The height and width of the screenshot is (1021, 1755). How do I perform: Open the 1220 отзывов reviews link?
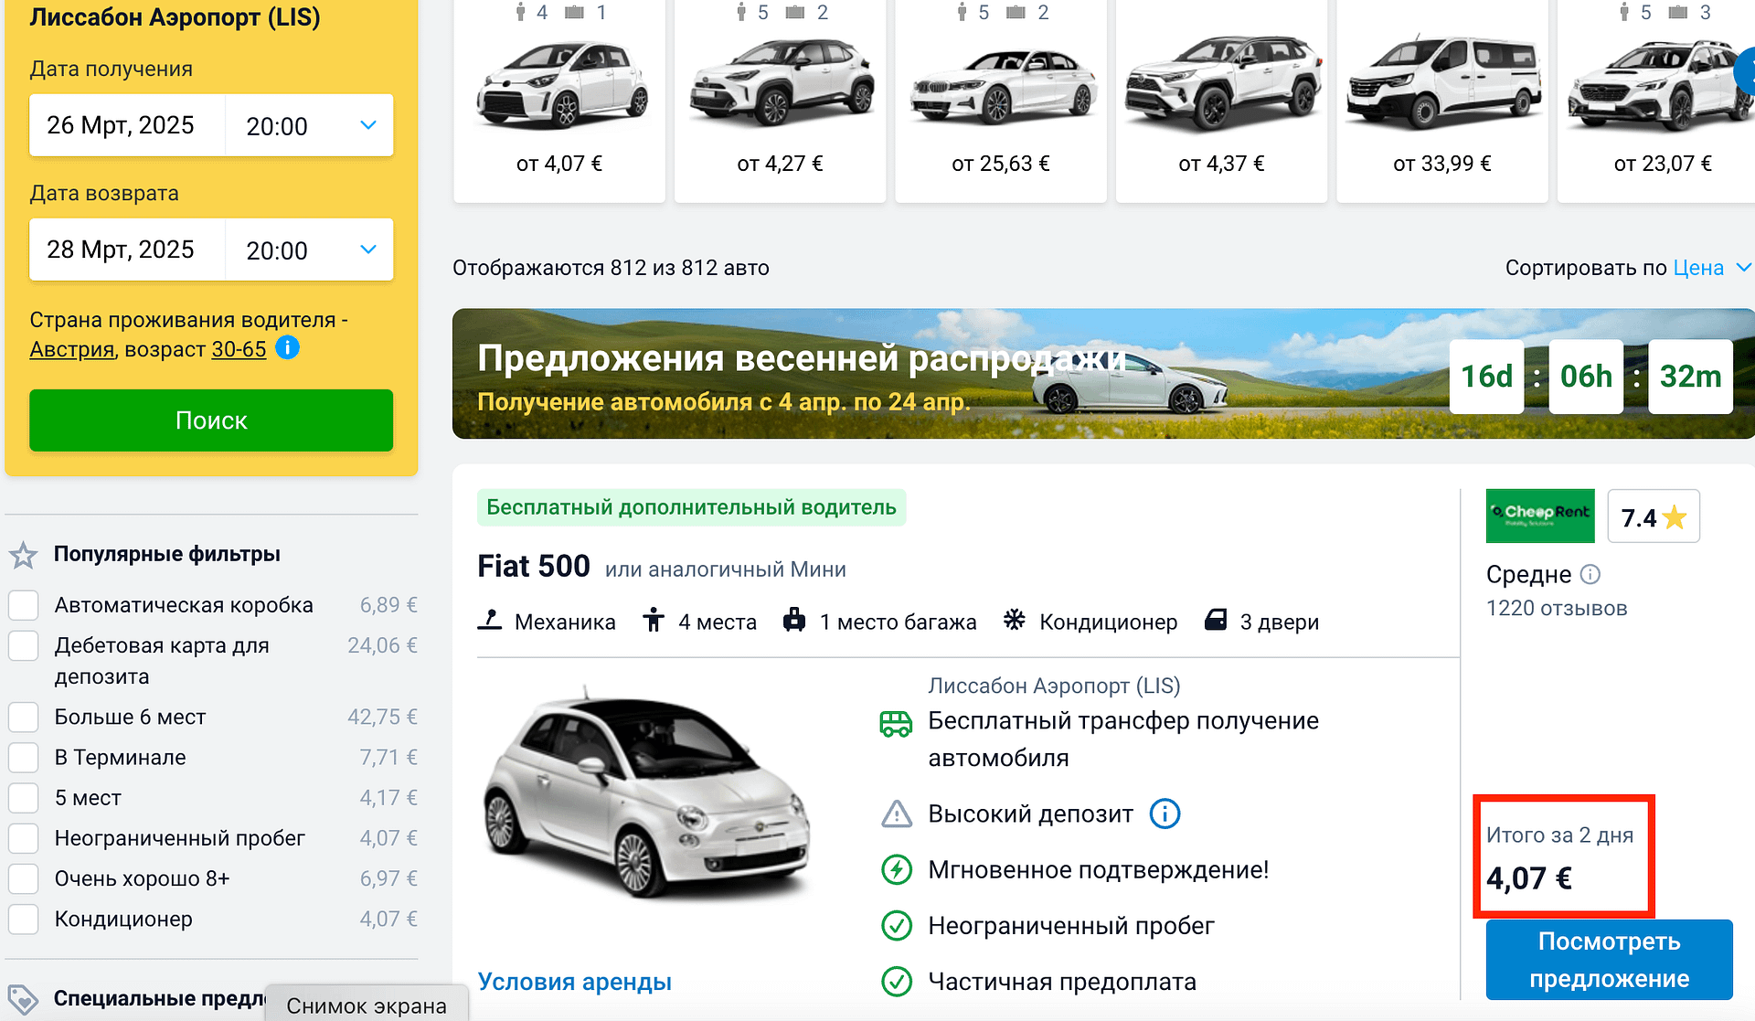click(1557, 608)
